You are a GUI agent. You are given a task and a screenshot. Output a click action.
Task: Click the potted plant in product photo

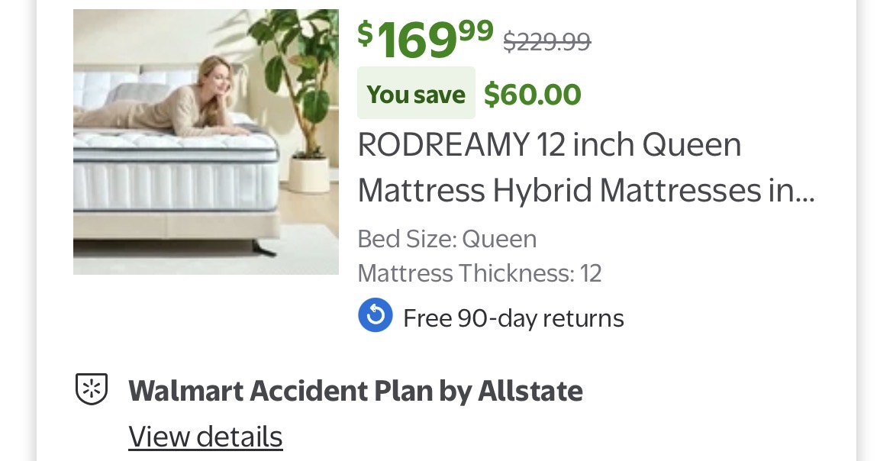(x=301, y=99)
